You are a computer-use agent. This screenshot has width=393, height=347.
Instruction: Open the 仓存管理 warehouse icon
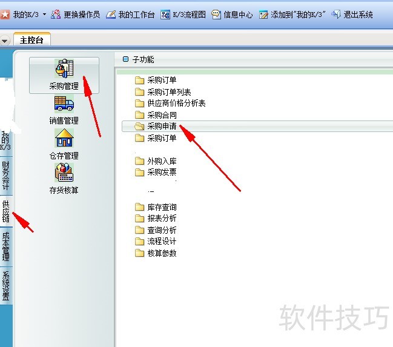[64, 139]
